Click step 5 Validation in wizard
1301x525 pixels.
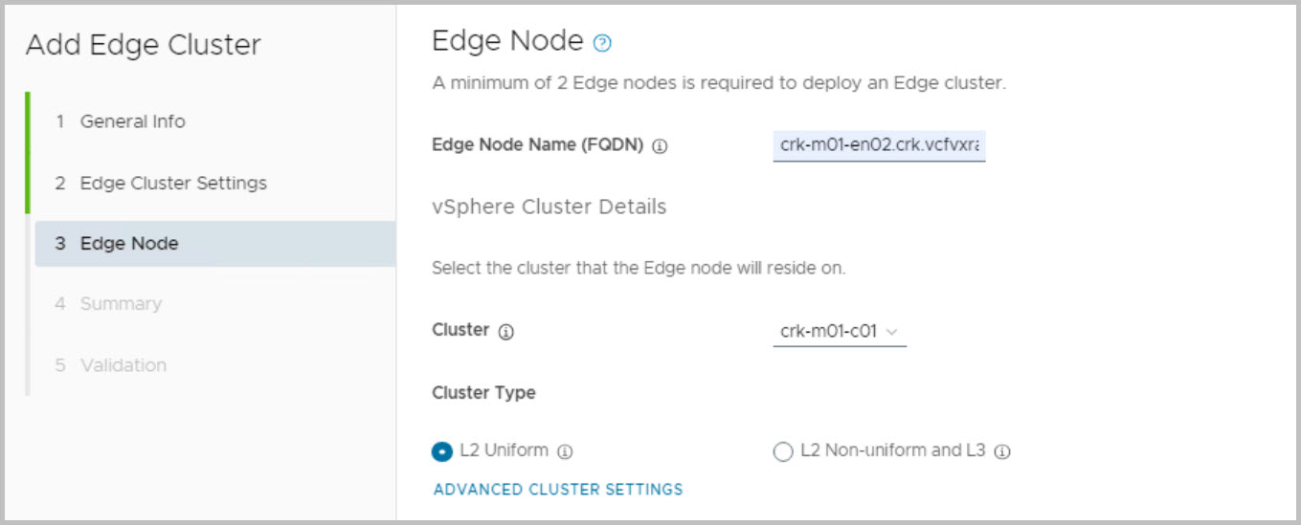tap(123, 365)
